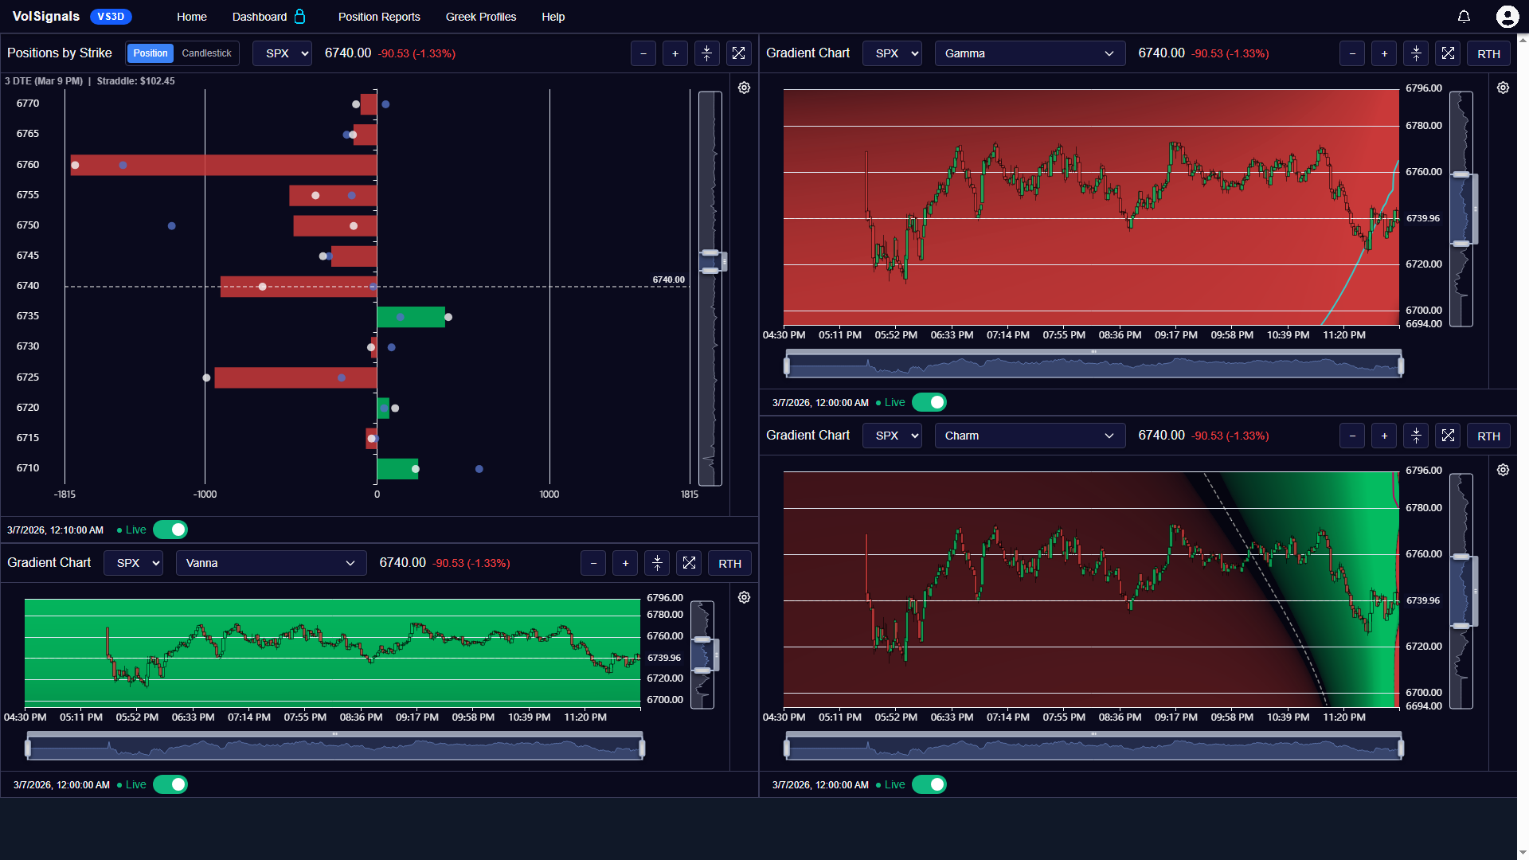Click zoom-in plus on Gamma Gradient Chart
Screen dimensions: 1529x860
1384,53
